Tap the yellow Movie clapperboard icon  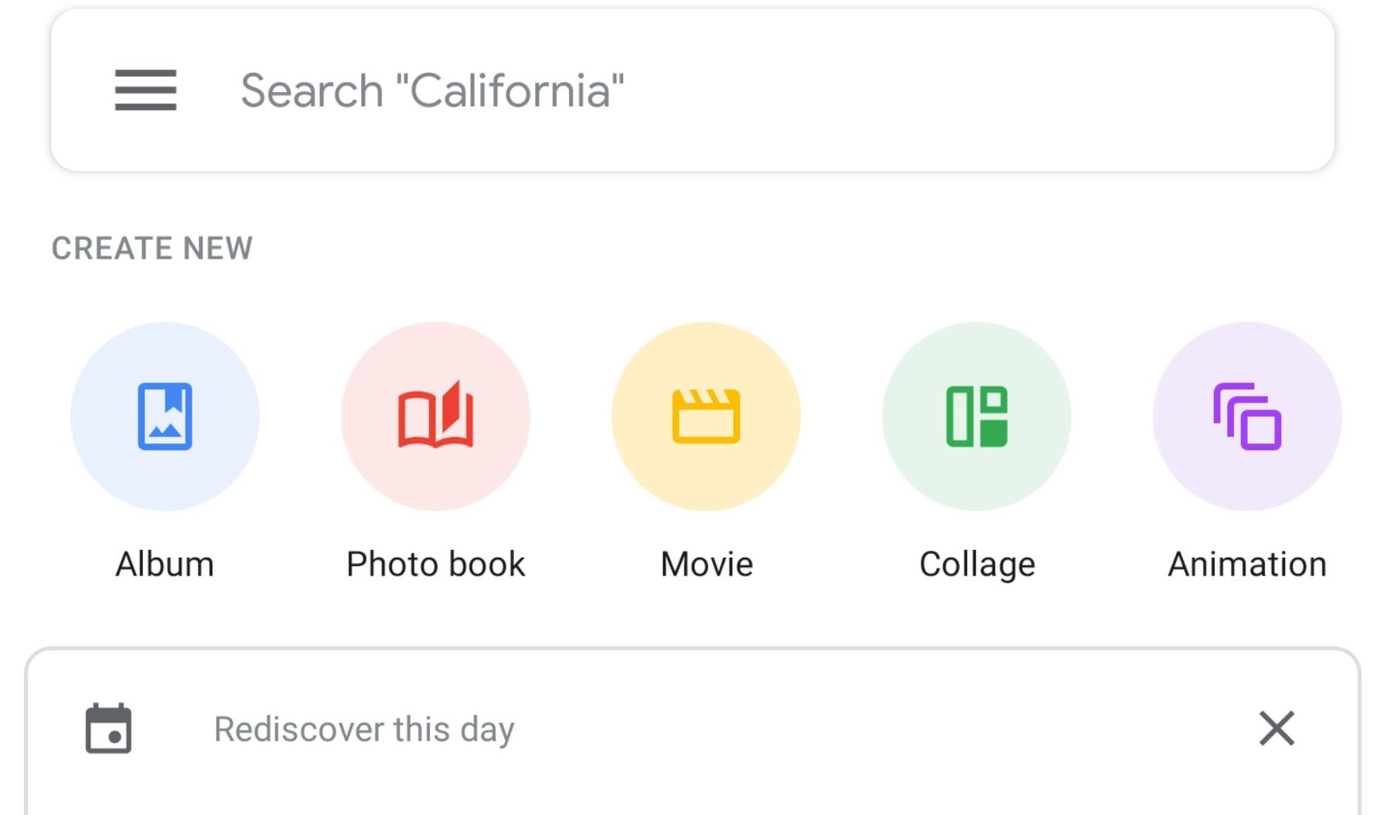click(706, 416)
